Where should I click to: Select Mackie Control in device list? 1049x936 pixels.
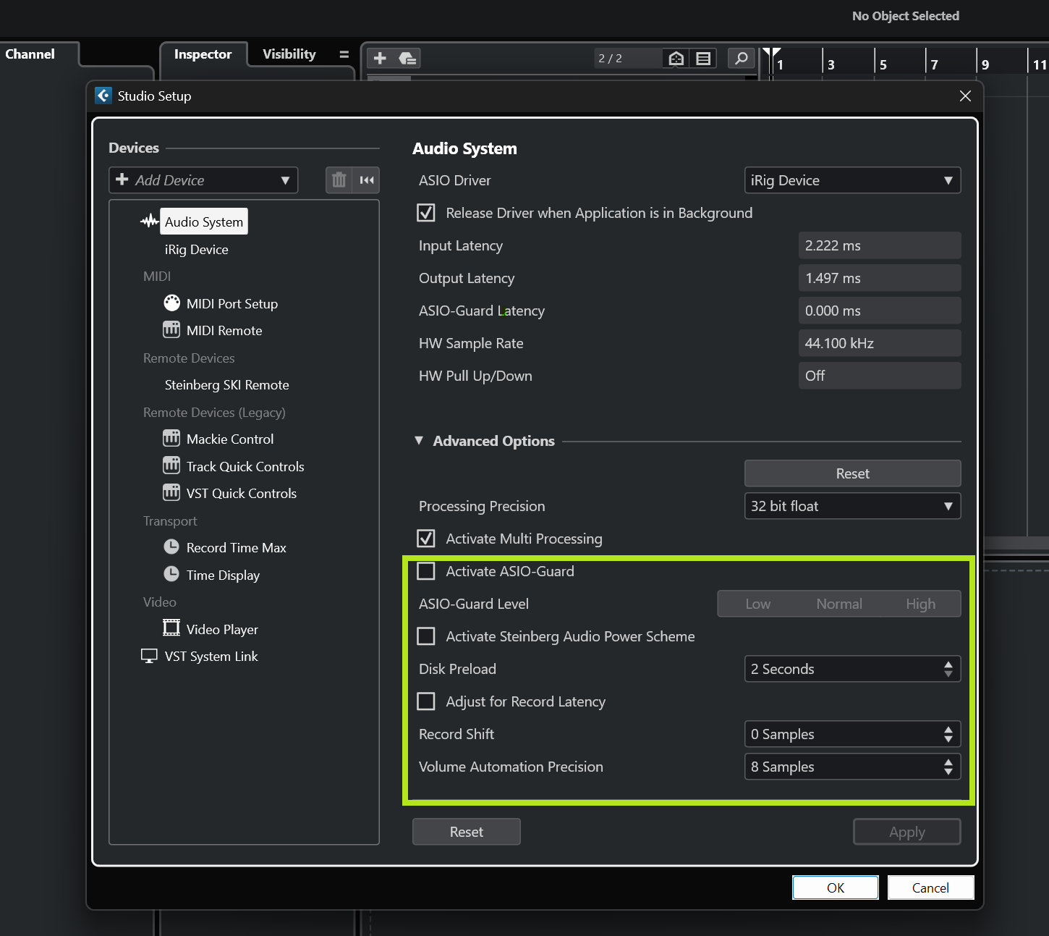[230, 439]
